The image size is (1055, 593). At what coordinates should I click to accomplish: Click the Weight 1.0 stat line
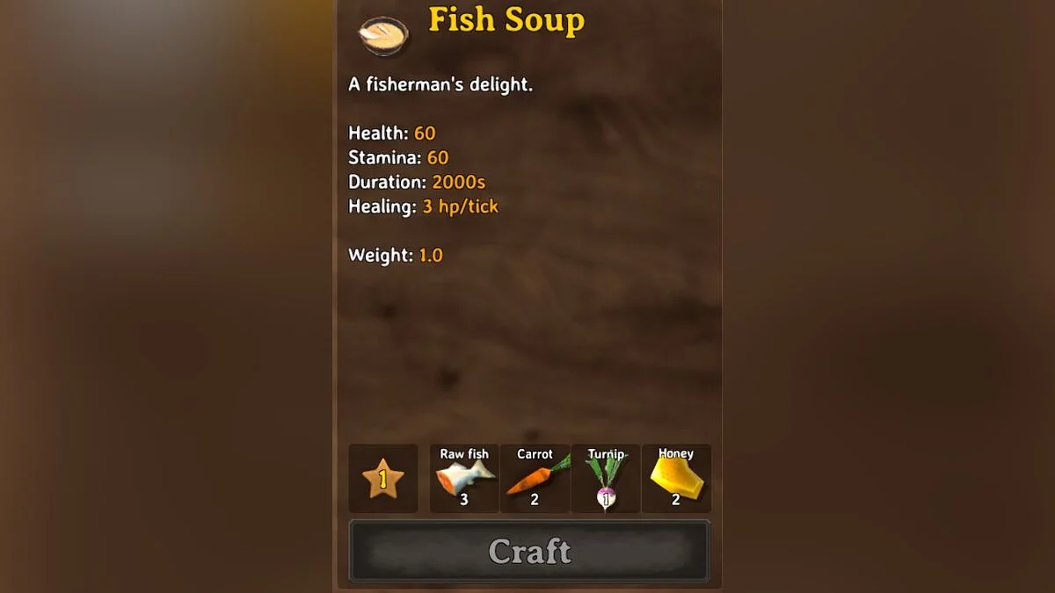pyautogui.click(x=396, y=256)
